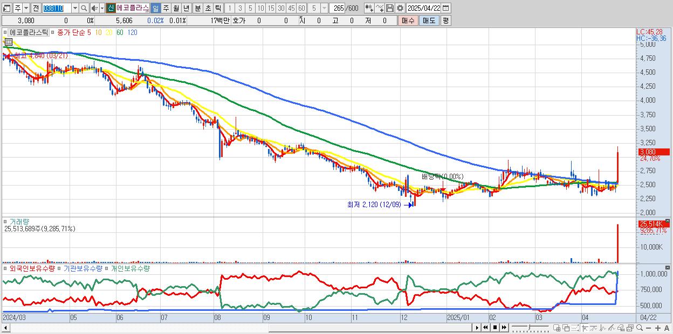The height and width of the screenshot is (334, 673).
Task: Select the daily 일 period toggle
Action: coord(155,8)
